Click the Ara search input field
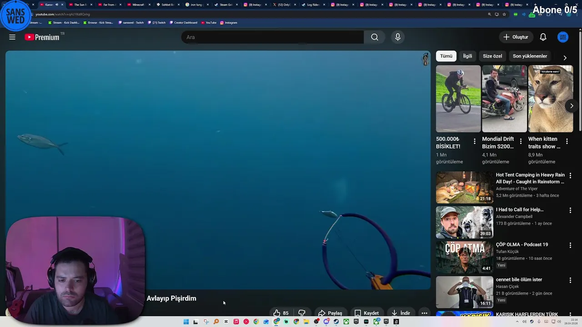Image resolution: width=582 pixels, height=327 pixels. point(272,37)
